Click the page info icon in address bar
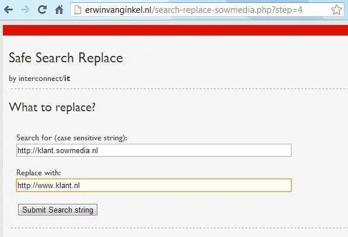348x237 pixels. [78, 10]
